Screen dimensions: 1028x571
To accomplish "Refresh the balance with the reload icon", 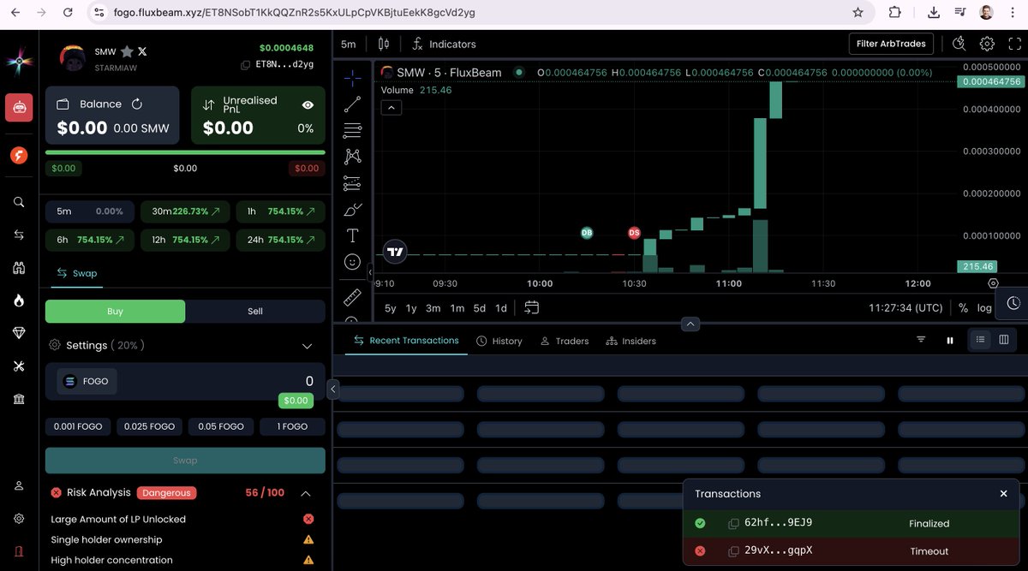I will pos(136,104).
